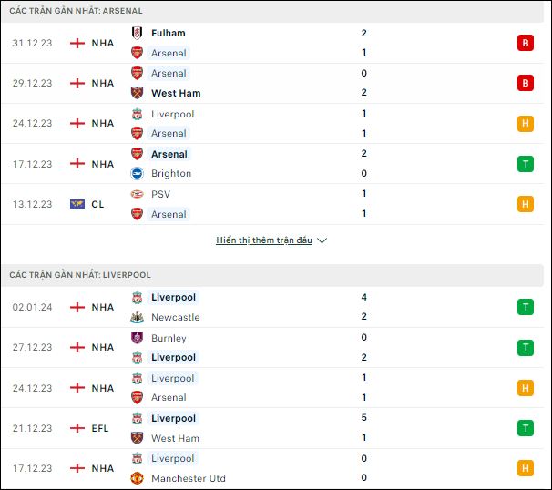Click the Brighton club crest icon
552x490 pixels.
click(137, 174)
